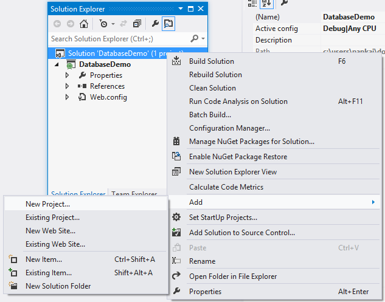385x302 pixels.
Task: Open the search options dropdown arrow
Action: pyautogui.click(x=203, y=38)
